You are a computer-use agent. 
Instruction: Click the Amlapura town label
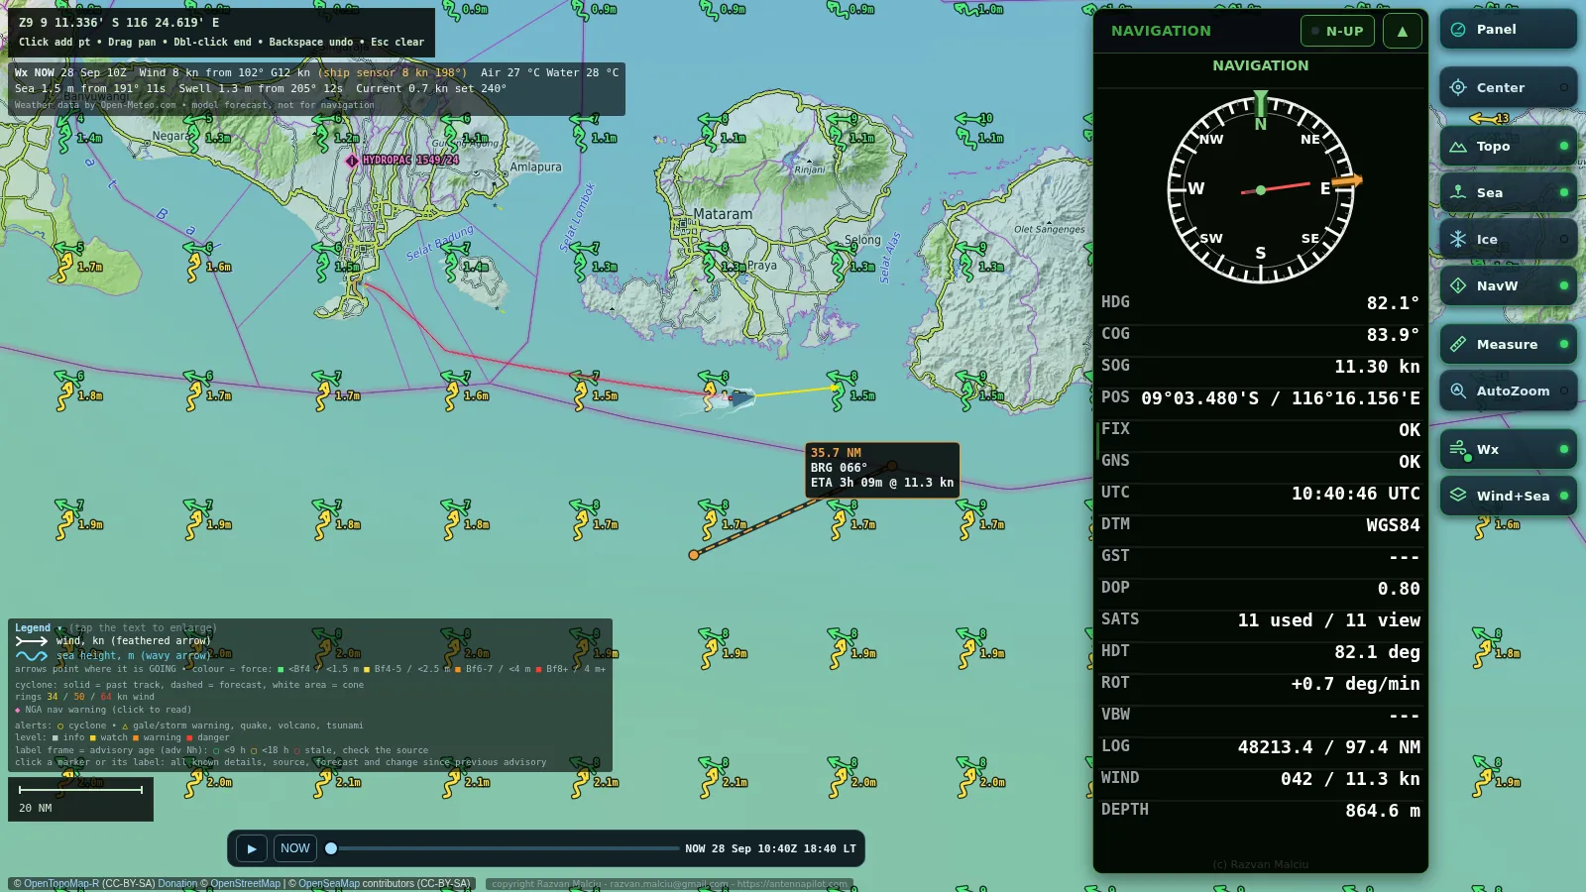point(535,167)
